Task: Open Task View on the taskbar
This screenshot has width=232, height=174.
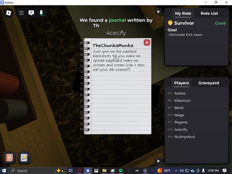Action: pos(71,171)
